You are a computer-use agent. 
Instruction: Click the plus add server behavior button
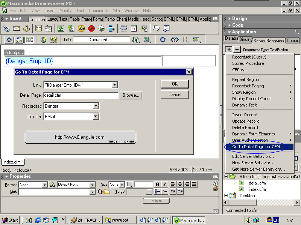(x=229, y=49)
